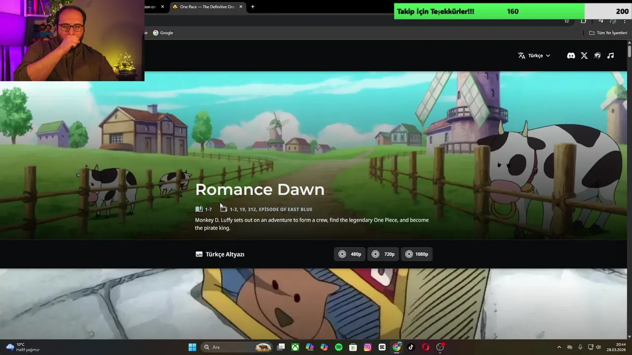The width and height of the screenshot is (632, 355).
Task: Launch the Xbox app from the taskbar
Action: pyautogui.click(x=295, y=347)
